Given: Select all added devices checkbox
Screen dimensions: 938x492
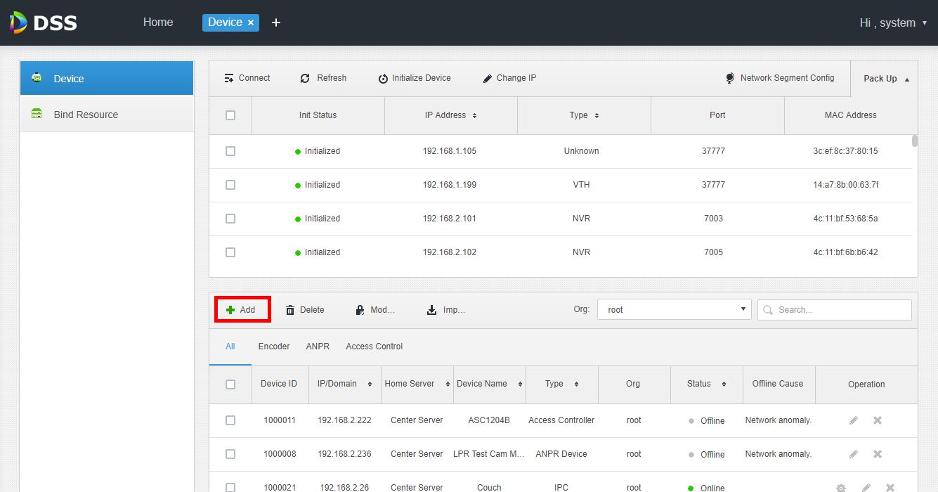Looking at the screenshot, I should click(x=230, y=384).
